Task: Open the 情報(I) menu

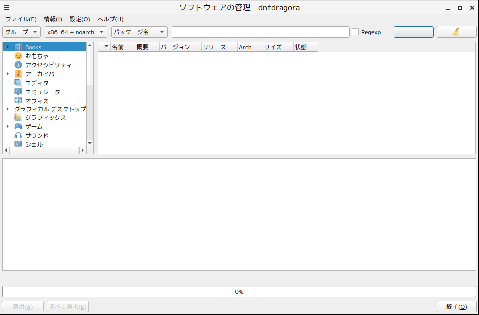Action: tap(53, 19)
